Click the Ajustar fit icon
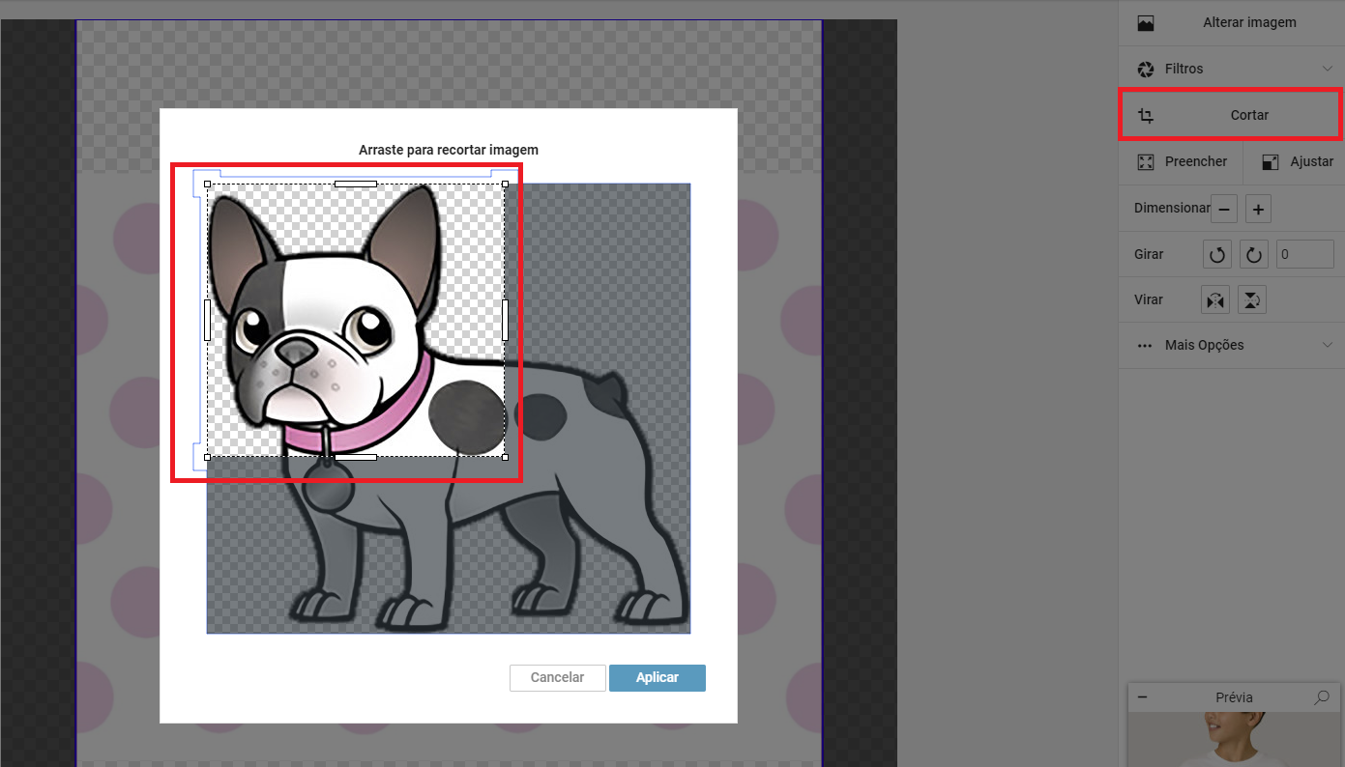The image size is (1345, 767). click(1271, 162)
